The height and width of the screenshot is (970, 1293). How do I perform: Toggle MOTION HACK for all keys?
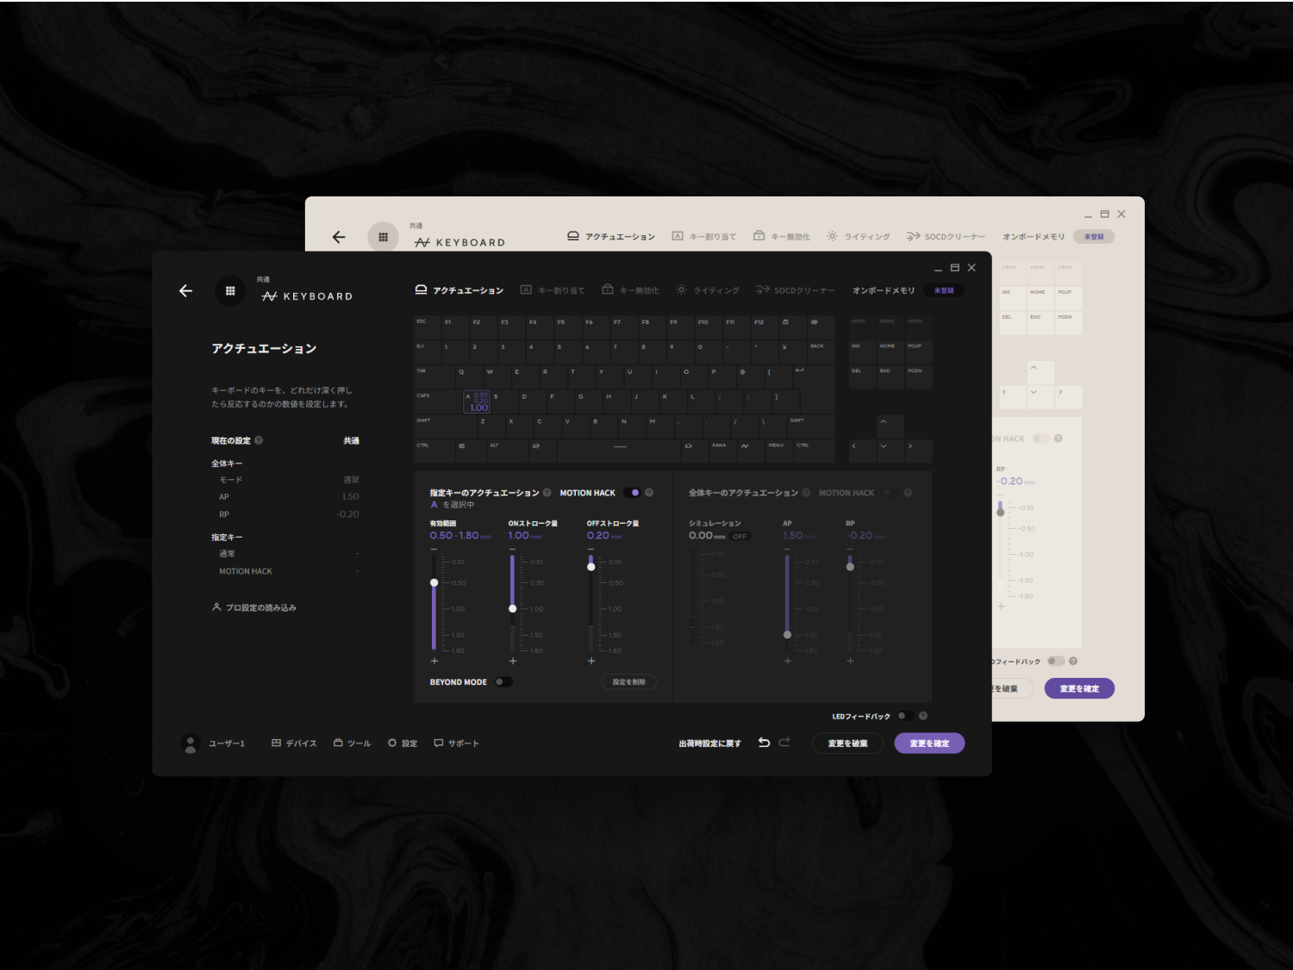click(890, 493)
